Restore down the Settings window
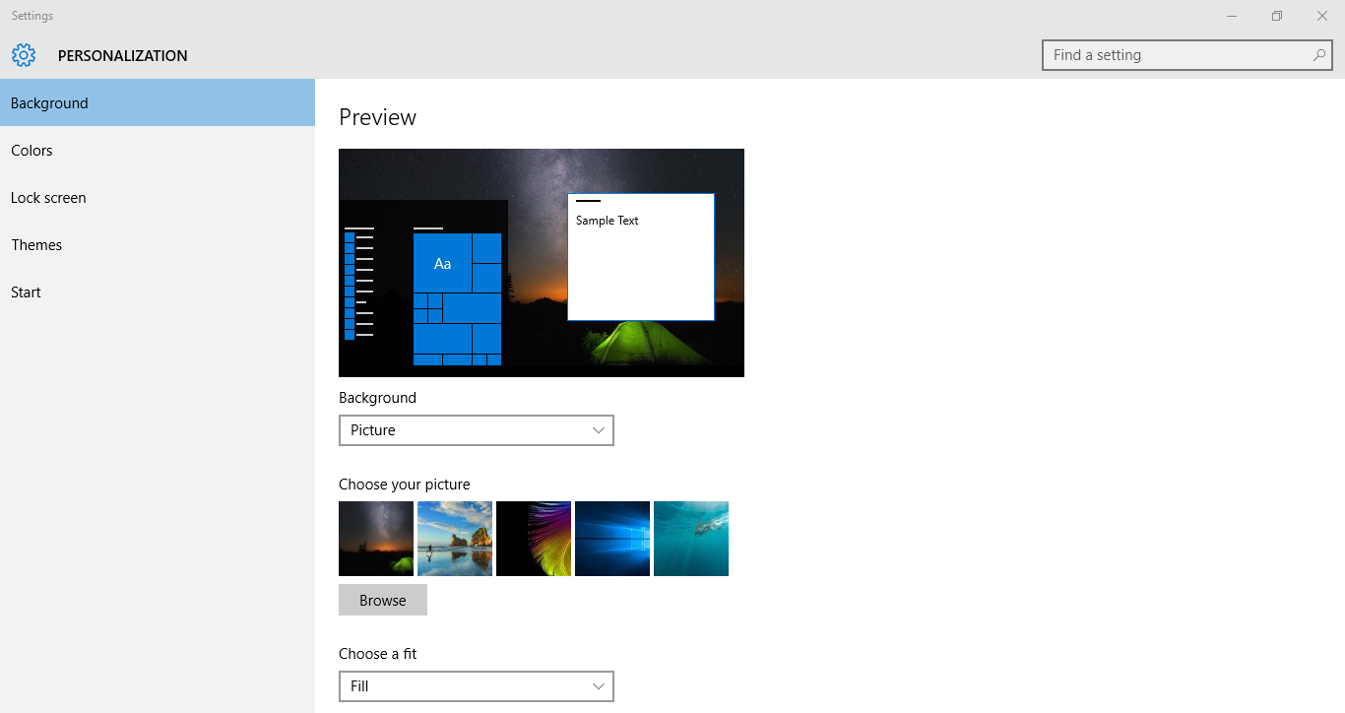The width and height of the screenshot is (1345, 713). 1277,16
